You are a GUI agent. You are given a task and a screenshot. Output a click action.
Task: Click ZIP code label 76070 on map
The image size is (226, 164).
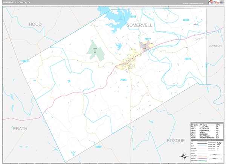[188, 59]
